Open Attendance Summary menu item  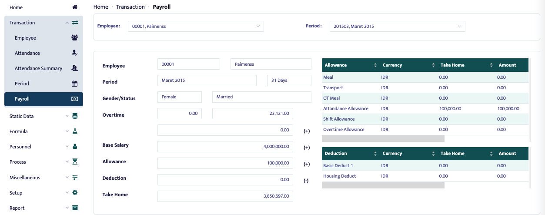point(38,68)
